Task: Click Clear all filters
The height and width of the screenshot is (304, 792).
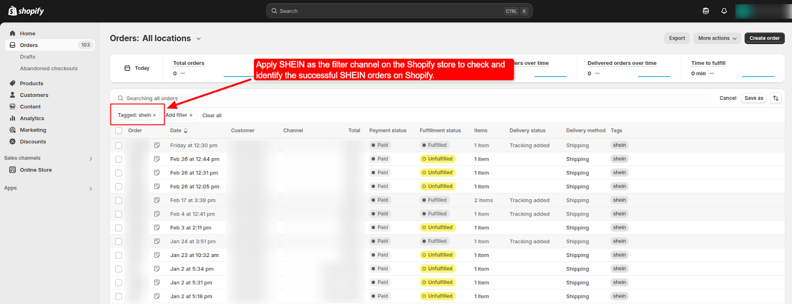Action: pyautogui.click(x=212, y=115)
